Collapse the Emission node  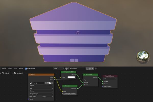(64, 86)
